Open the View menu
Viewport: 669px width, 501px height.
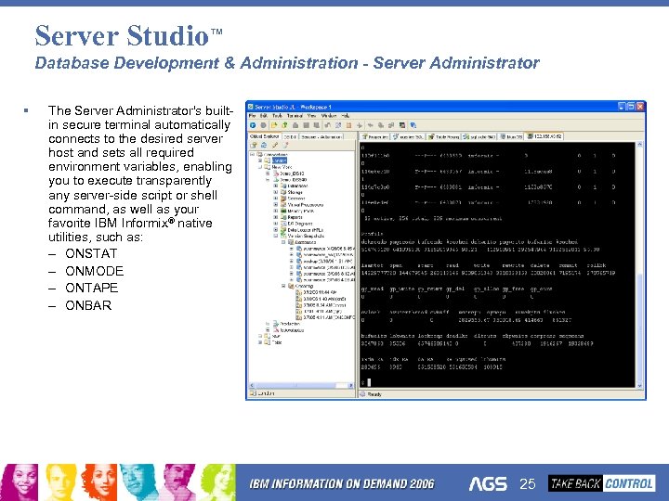[312, 115]
